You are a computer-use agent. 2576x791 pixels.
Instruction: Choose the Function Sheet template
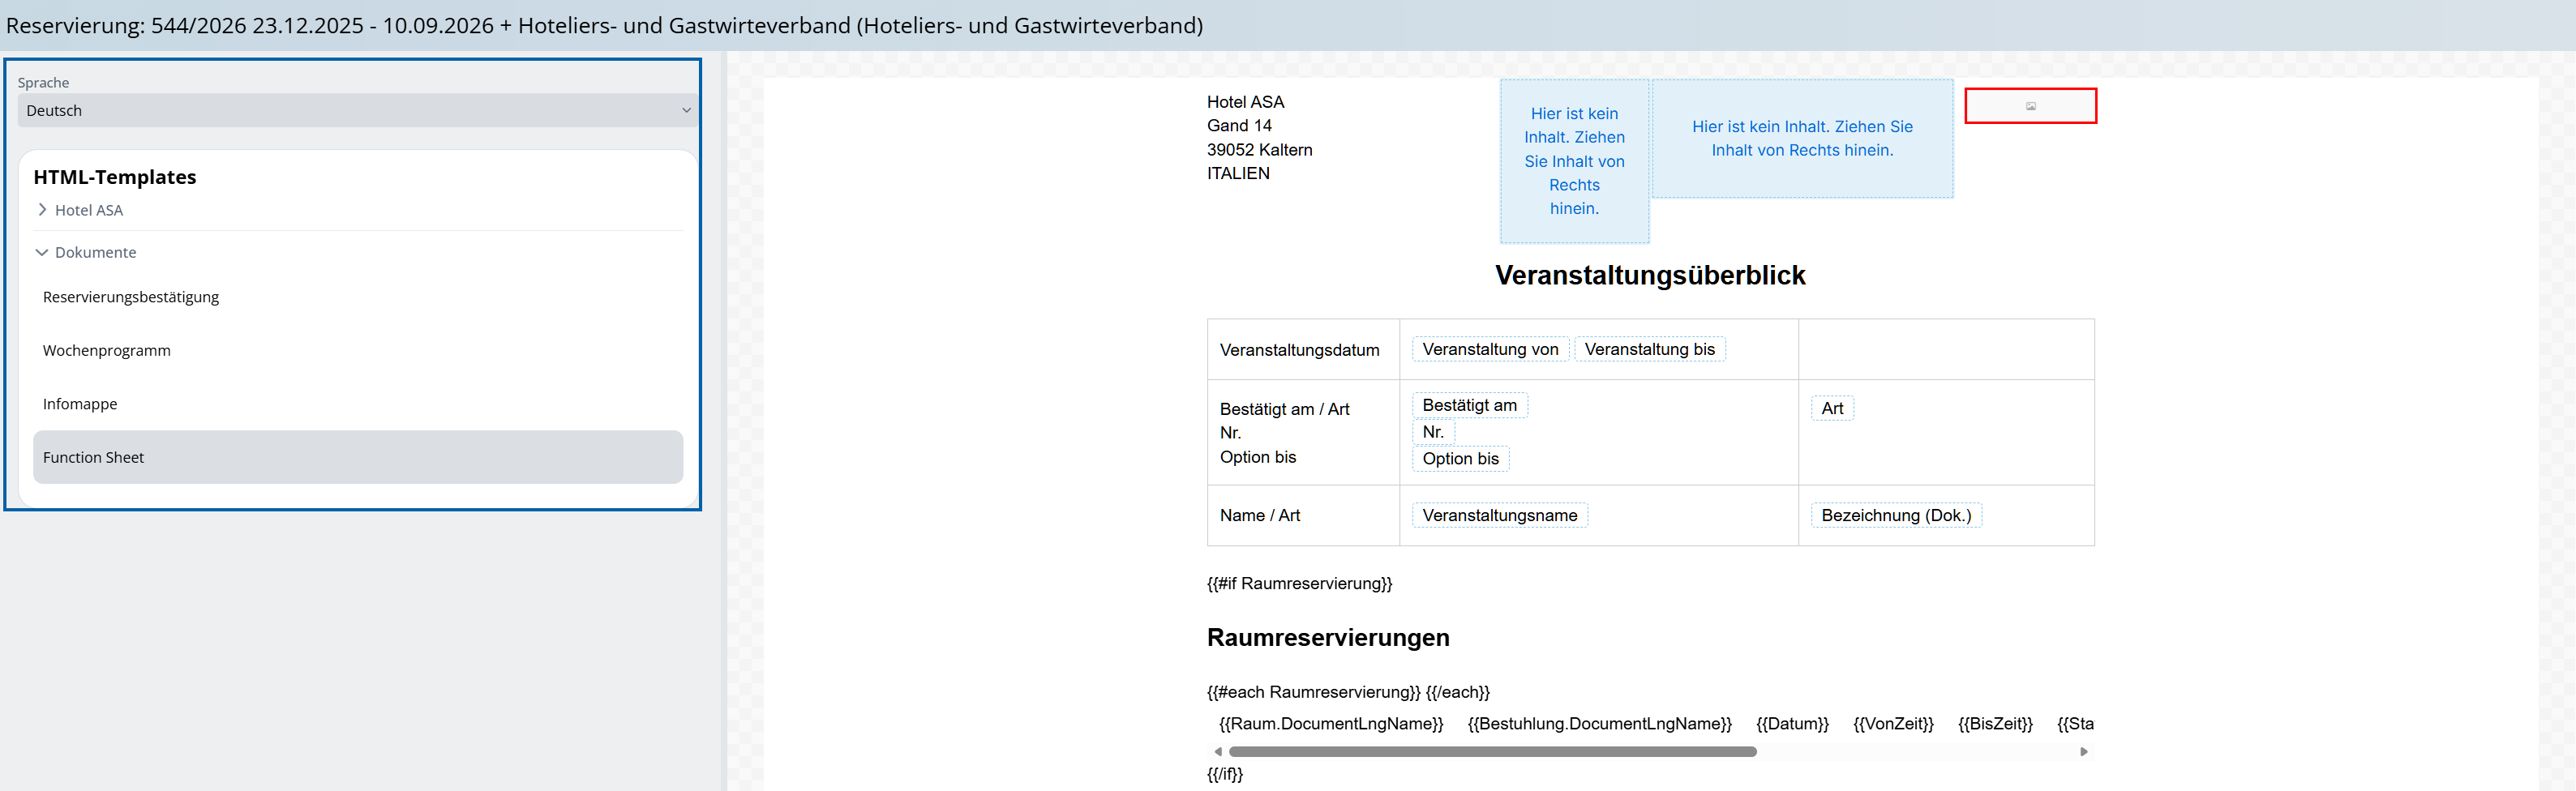[358, 457]
